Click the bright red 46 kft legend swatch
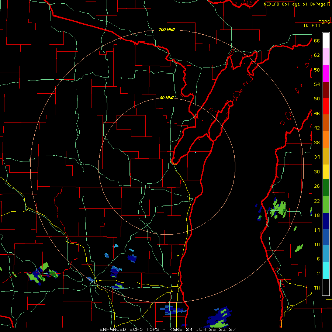This screenshot has height=332, width=332. pos(326,106)
